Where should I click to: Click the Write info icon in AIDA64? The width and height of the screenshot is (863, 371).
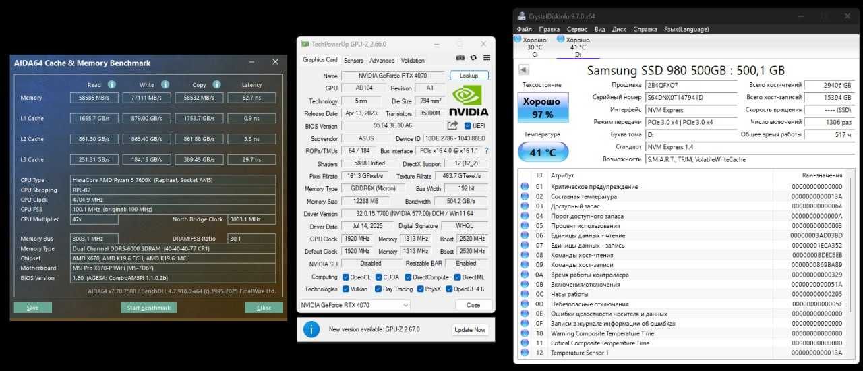point(164,85)
